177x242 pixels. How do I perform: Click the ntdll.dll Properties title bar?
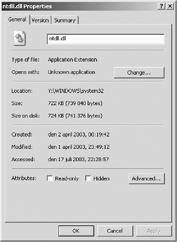[80, 6]
